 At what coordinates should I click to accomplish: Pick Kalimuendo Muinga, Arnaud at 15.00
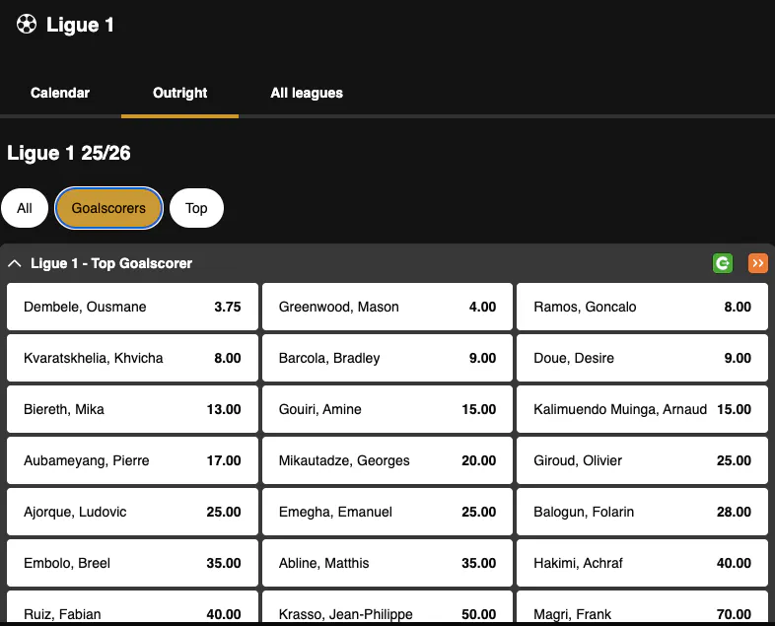(642, 409)
